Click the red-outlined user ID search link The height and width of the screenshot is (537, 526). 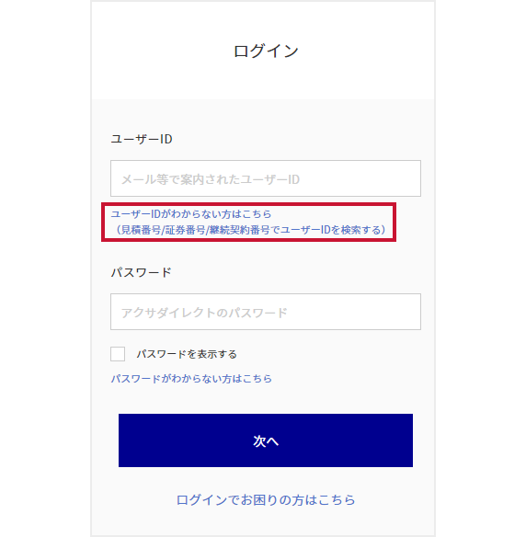tap(248, 222)
